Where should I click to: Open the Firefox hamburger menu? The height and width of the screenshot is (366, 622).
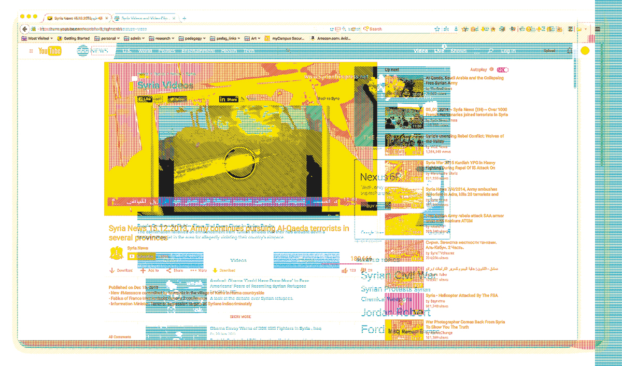(598, 29)
